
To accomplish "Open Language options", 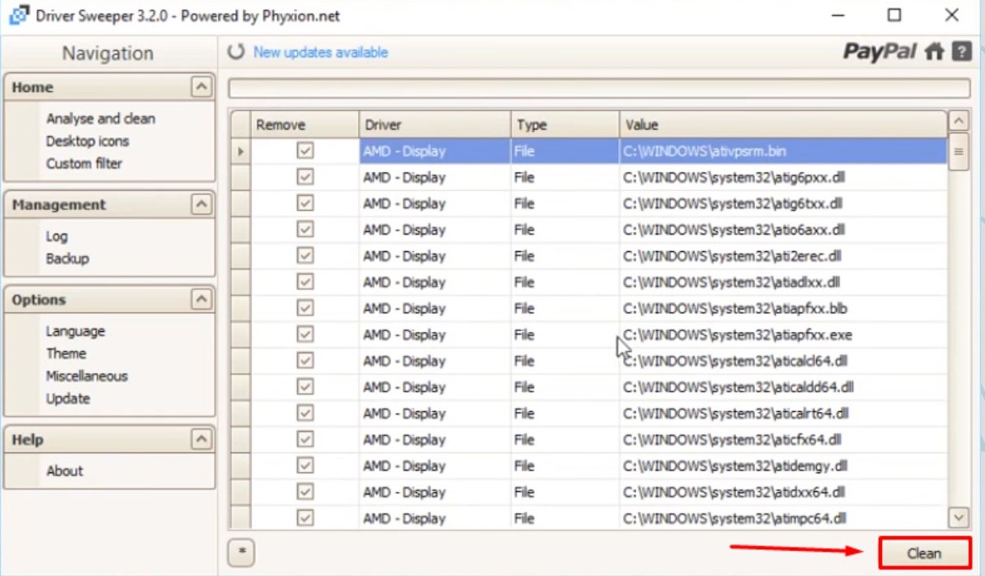I will tap(75, 331).
